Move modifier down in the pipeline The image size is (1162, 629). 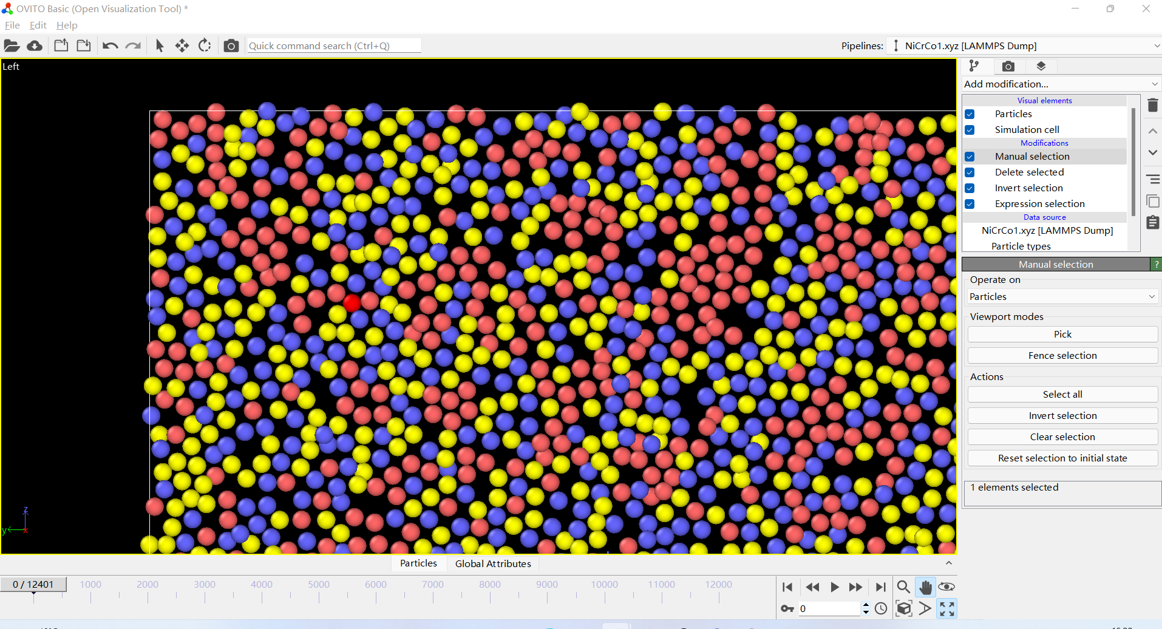pos(1153,152)
